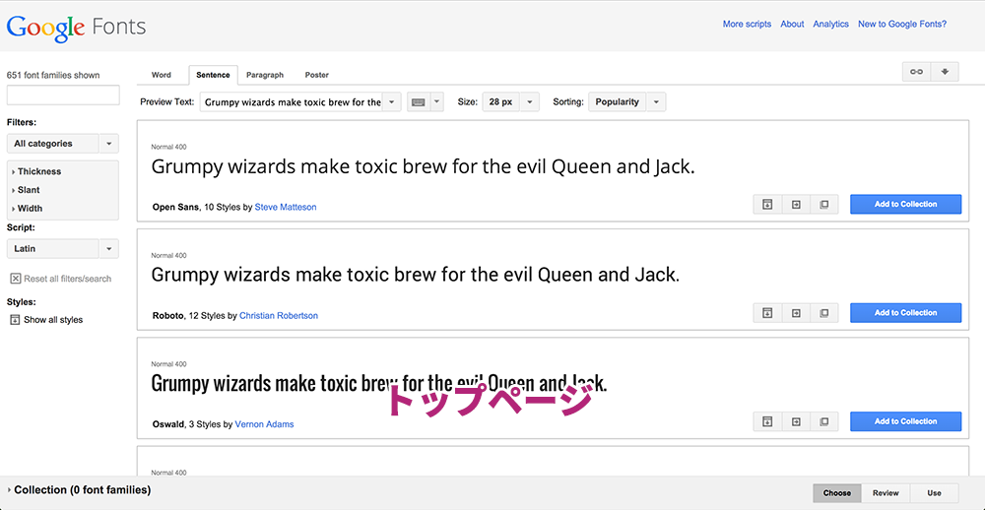Click the Open Sans font name
Screen dimensions: 985x510
(x=176, y=207)
